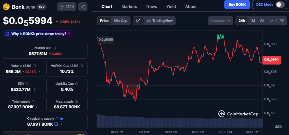Screen dimensions: 289x135
Task: Click the 0.46% Liq/Mkt Cap value
Action: (67, 90)
